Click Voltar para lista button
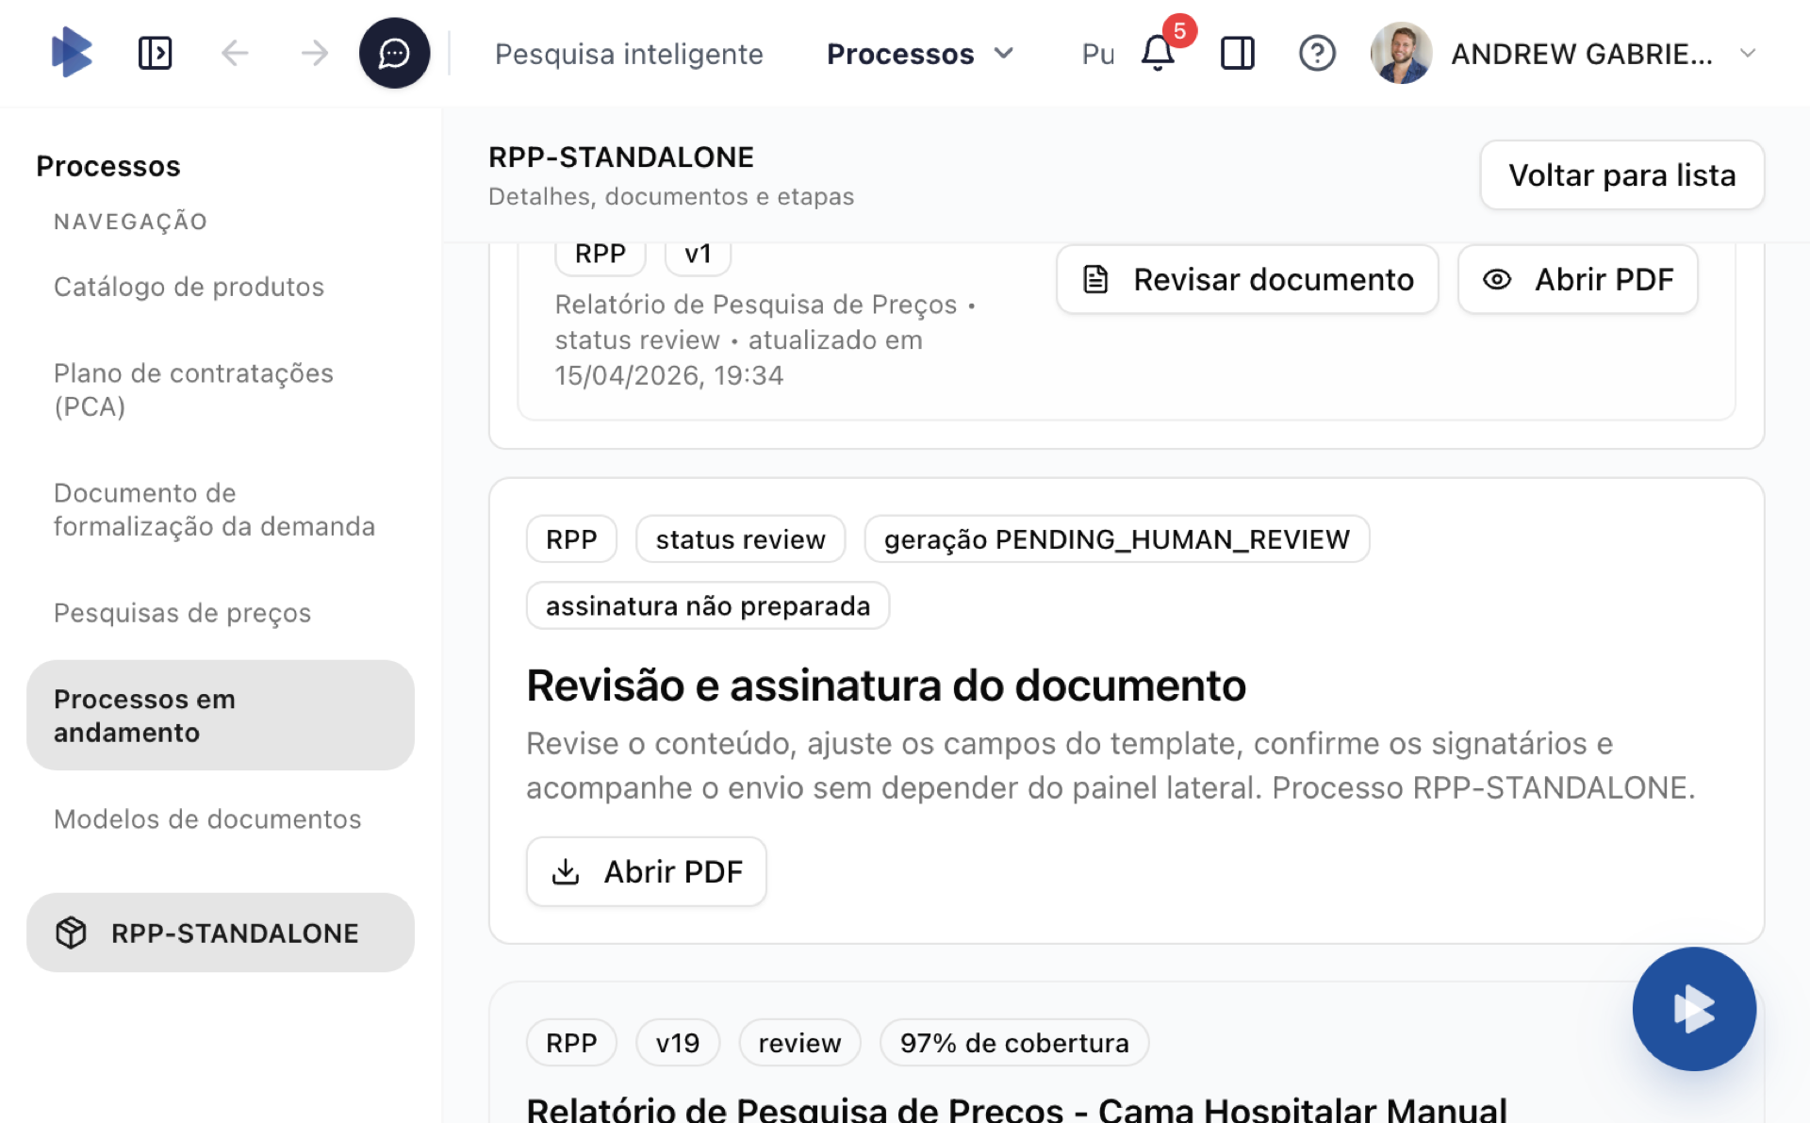The image size is (1810, 1123). 1621,175
